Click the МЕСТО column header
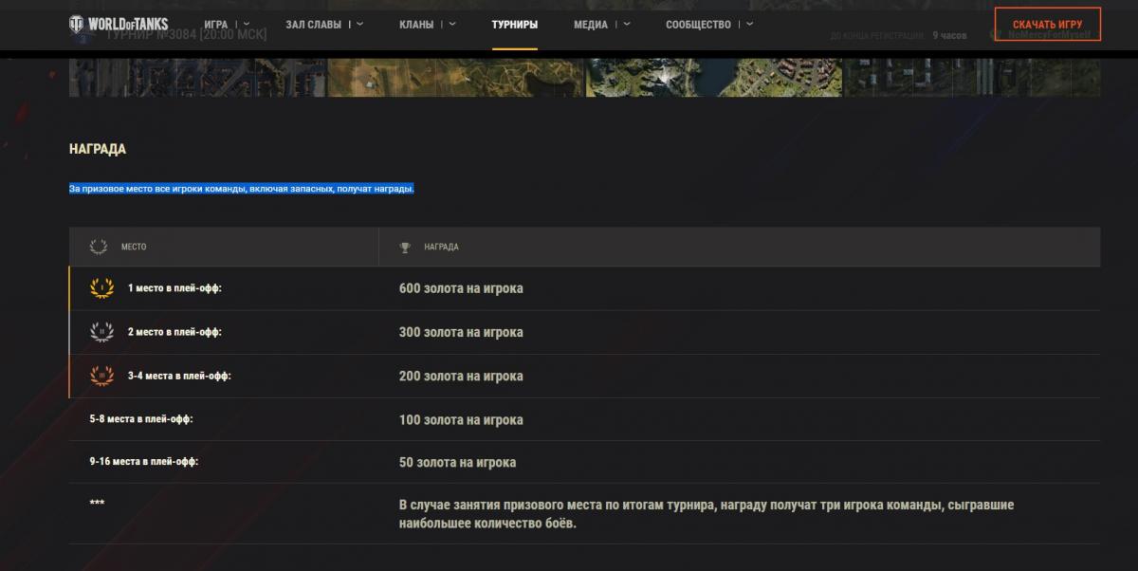This screenshot has height=571, width=1138. coord(134,247)
